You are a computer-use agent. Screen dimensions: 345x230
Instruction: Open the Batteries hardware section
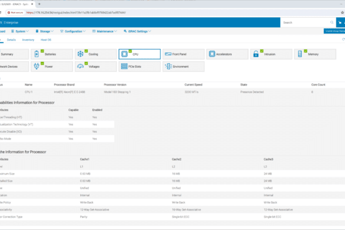pos(52,54)
